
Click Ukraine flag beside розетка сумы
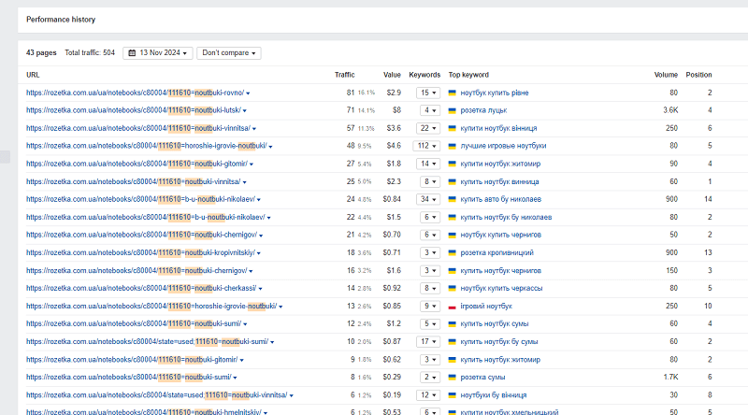(x=453, y=378)
